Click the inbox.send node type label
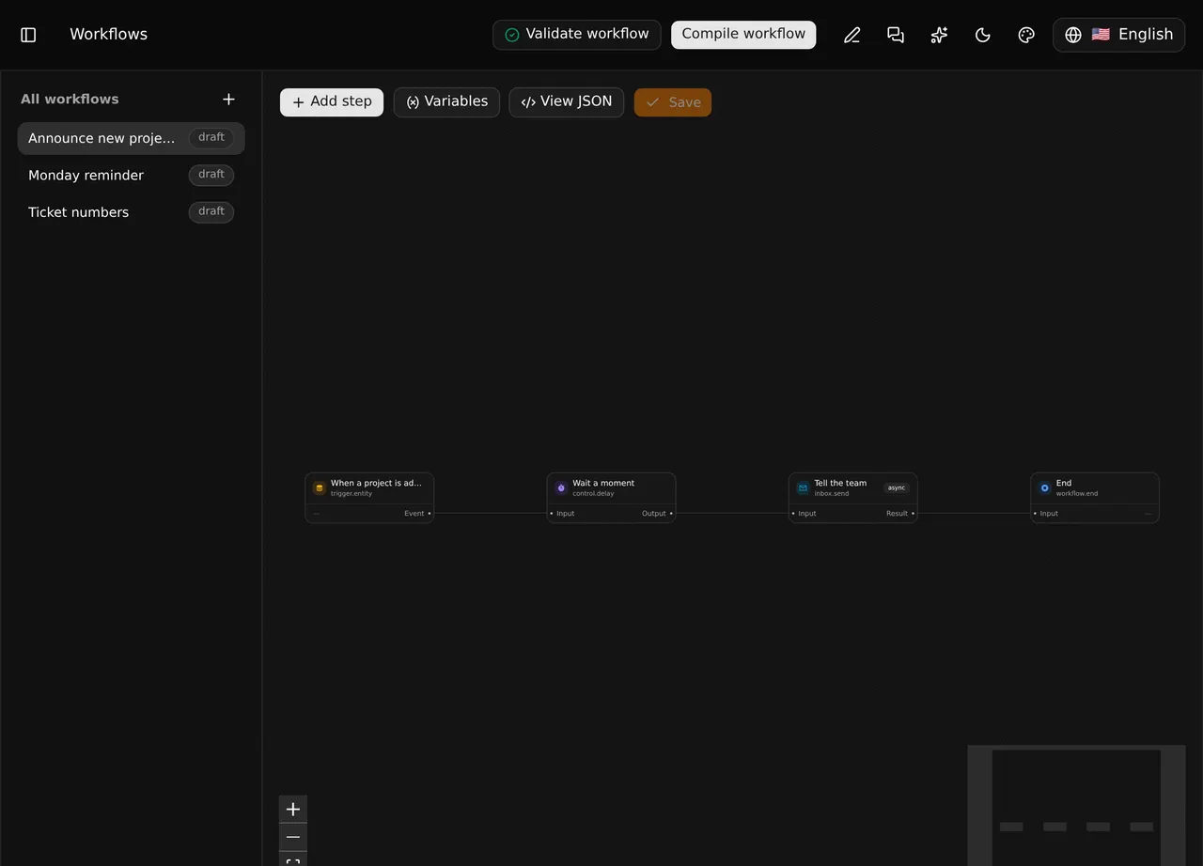Image resolution: width=1203 pixels, height=866 pixels. 832,494
